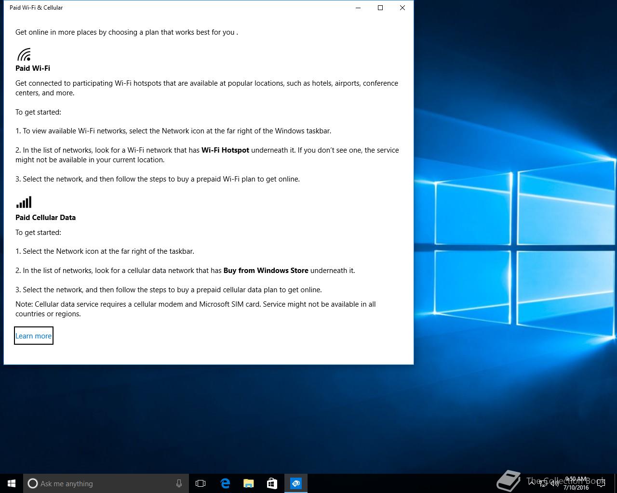Show hidden tray icons with the chevron
This screenshot has height=493, width=617.
pyautogui.click(x=532, y=483)
